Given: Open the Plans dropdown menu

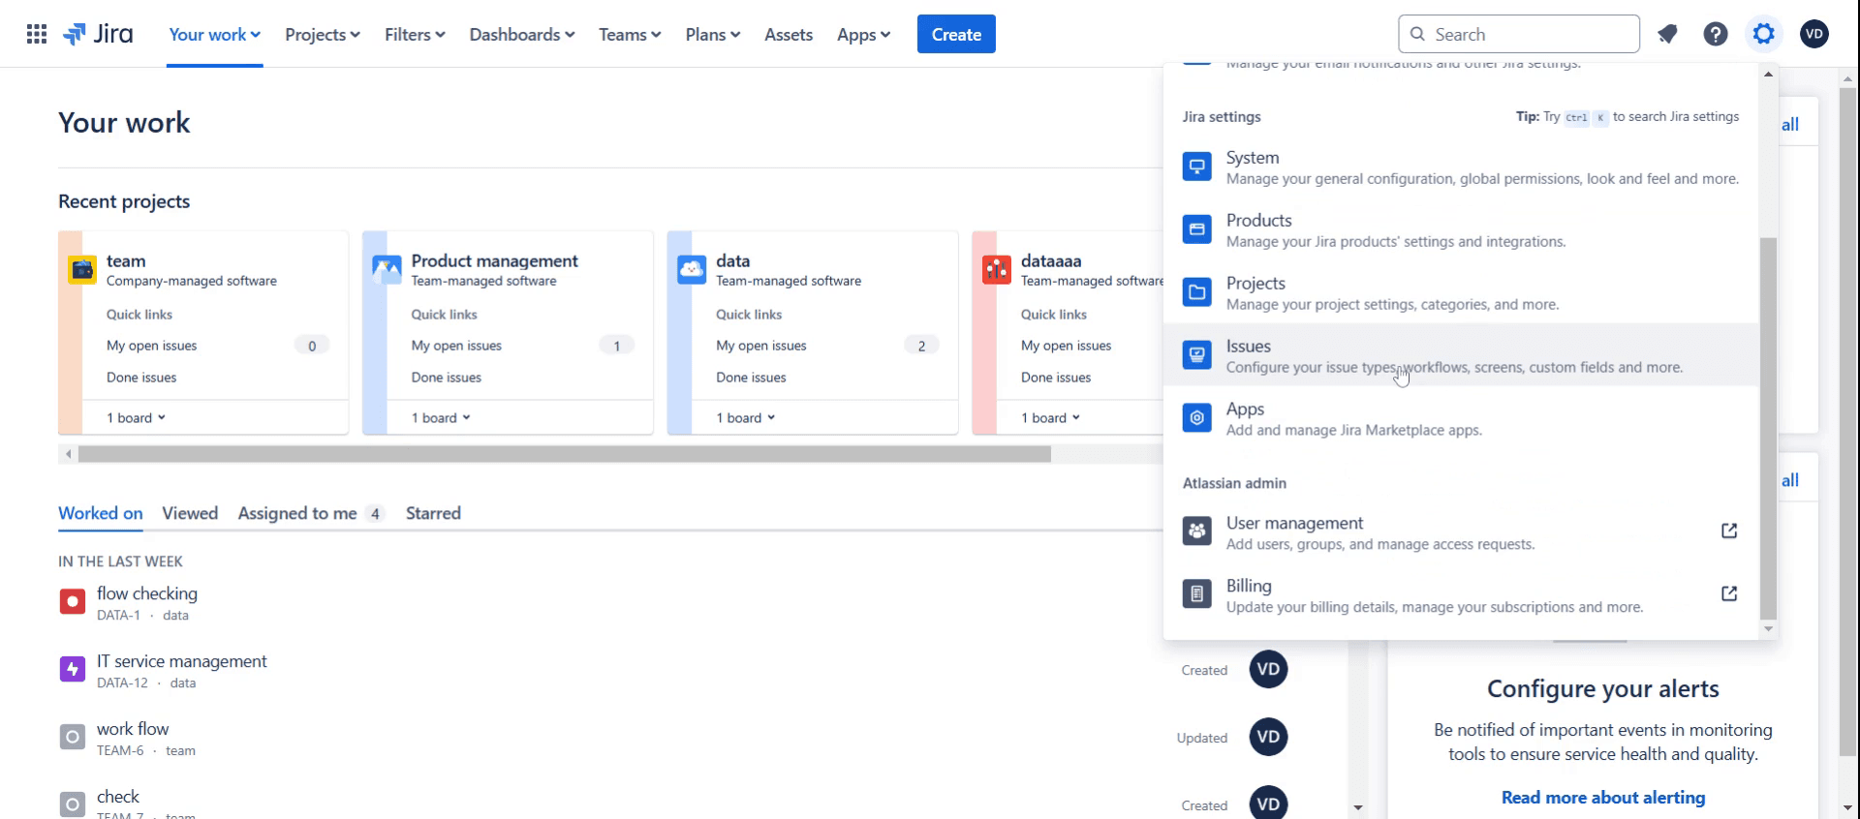Looking at the screenshot, I should [x=713, y=35].
